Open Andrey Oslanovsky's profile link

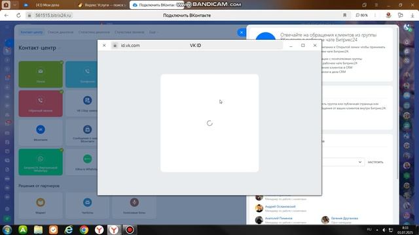coord(280,206)
